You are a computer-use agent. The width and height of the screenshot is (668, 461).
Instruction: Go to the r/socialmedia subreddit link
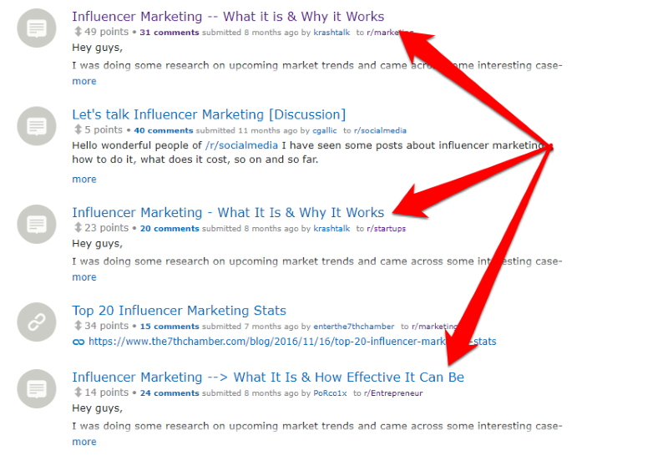[x=380, y=130]
